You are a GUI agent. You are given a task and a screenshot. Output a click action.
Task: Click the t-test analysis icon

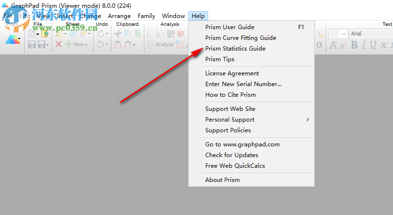(161, 34)
